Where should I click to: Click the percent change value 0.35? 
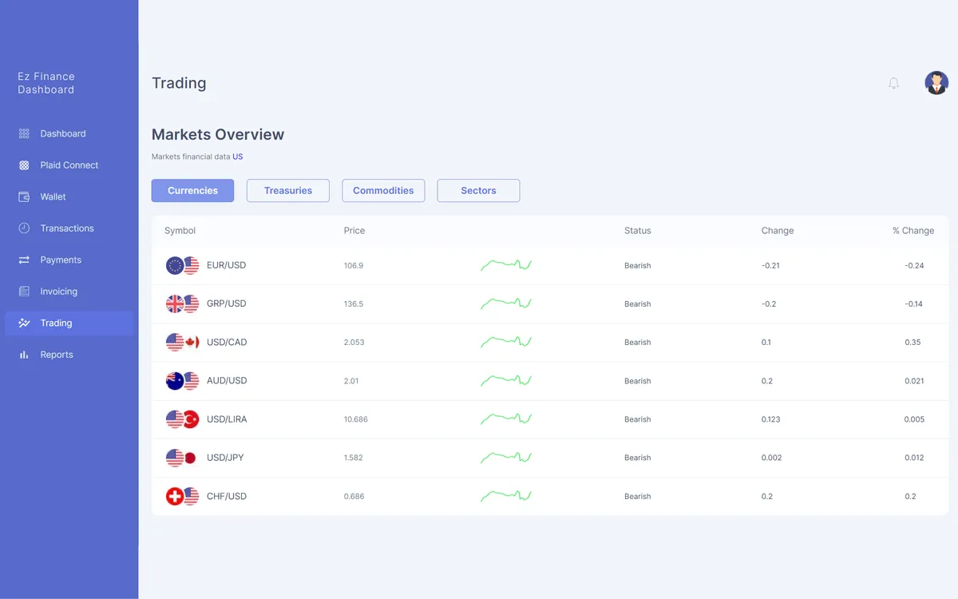point(912,342)
